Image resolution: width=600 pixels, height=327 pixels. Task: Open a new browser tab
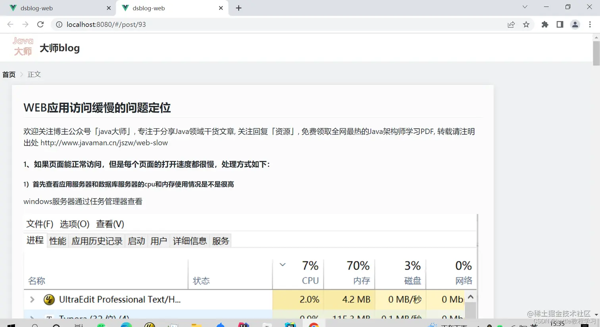pos(238,8)
